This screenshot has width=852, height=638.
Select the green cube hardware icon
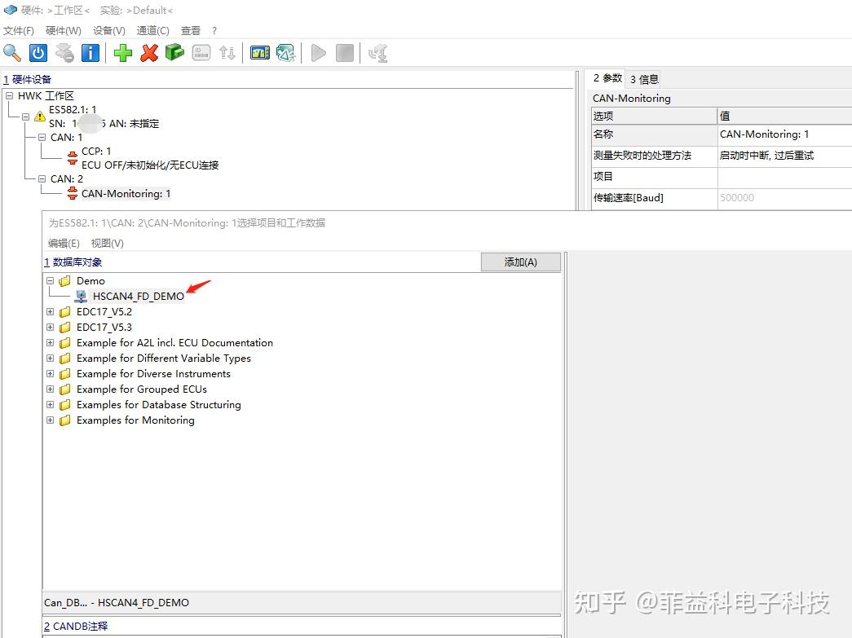(x=174, y=52)
